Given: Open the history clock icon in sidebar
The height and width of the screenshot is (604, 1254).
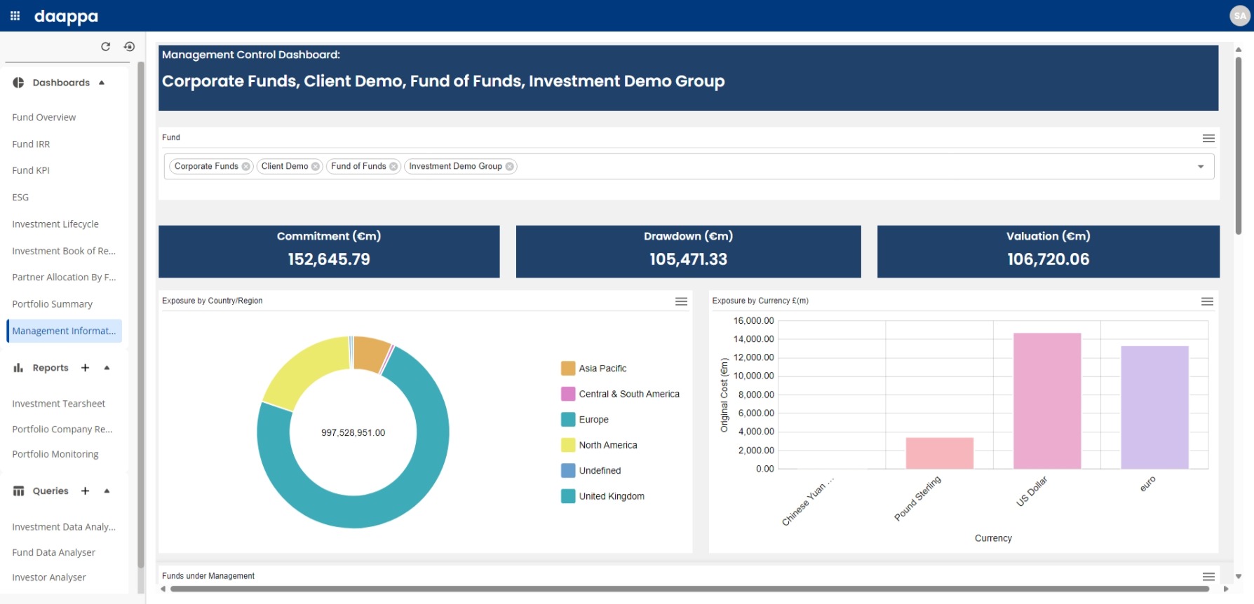Looking at the screenshot, I should (x=129, y=46).
